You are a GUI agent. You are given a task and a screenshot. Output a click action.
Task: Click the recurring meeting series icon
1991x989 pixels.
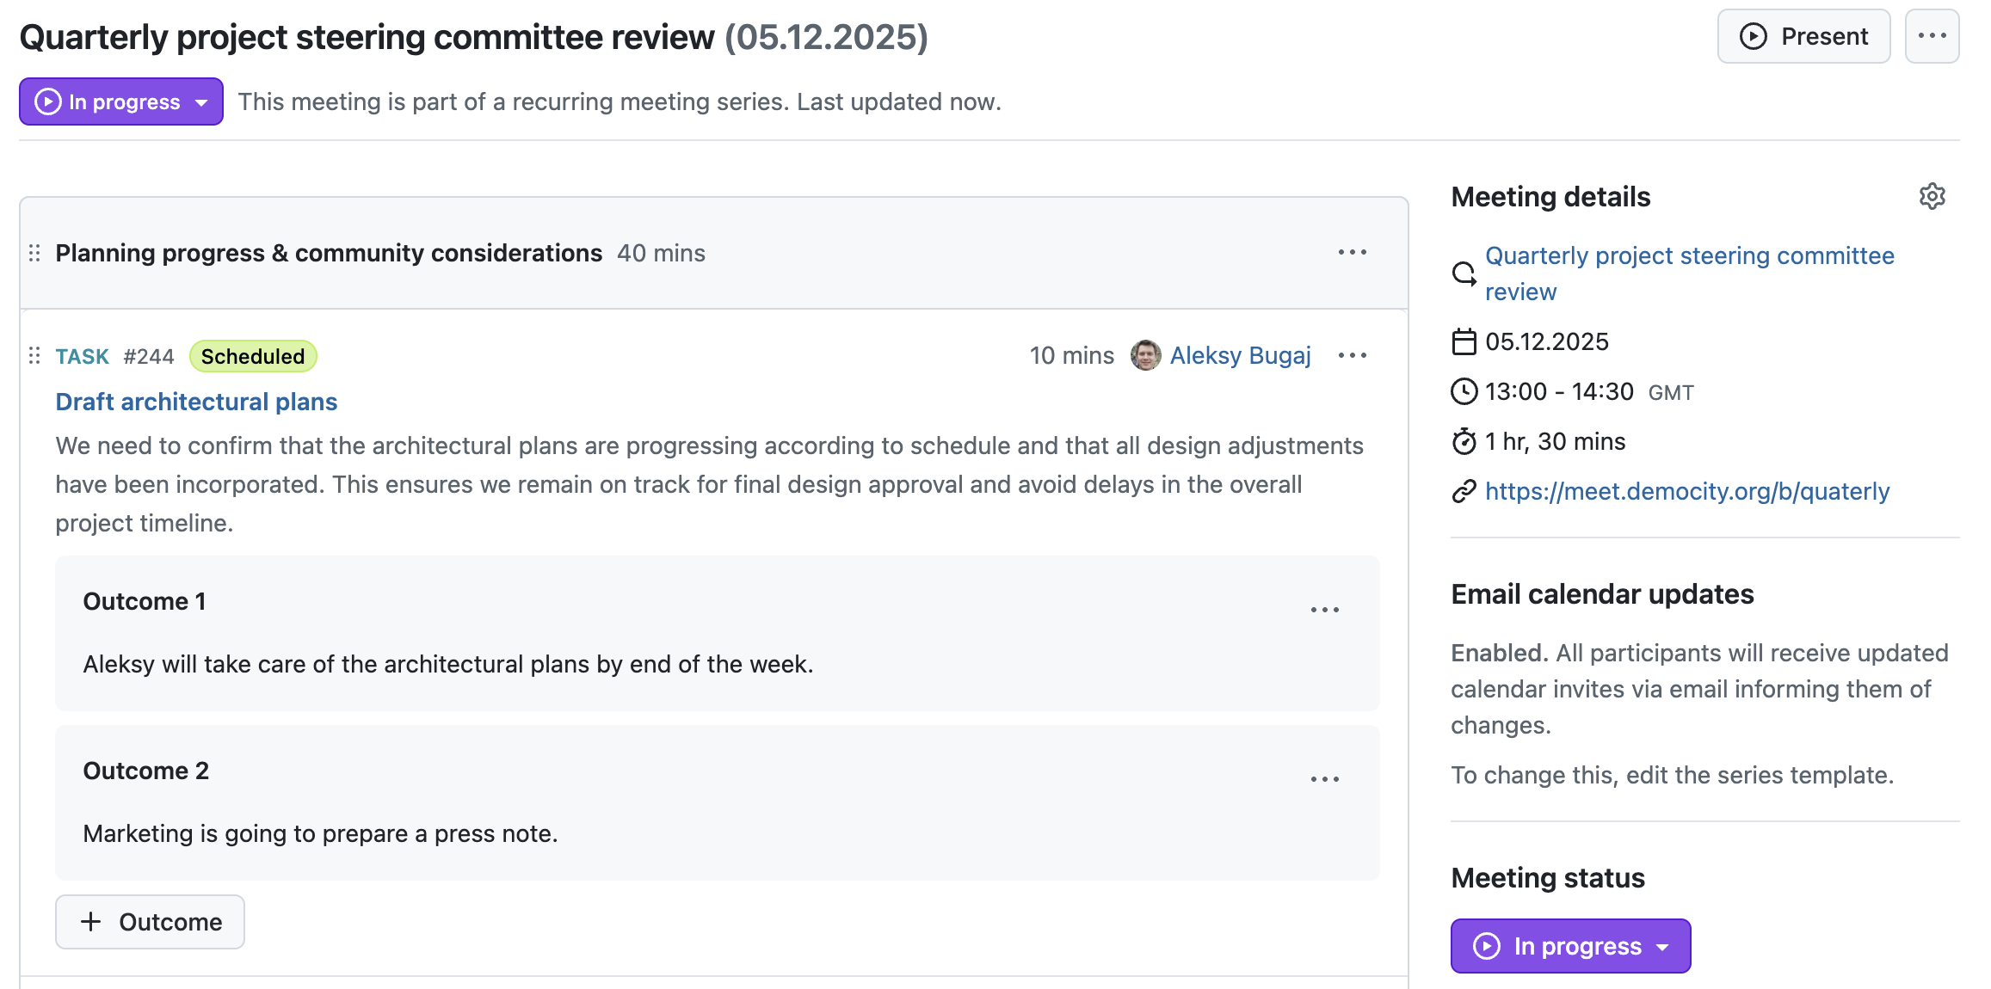coord(1464,273)
